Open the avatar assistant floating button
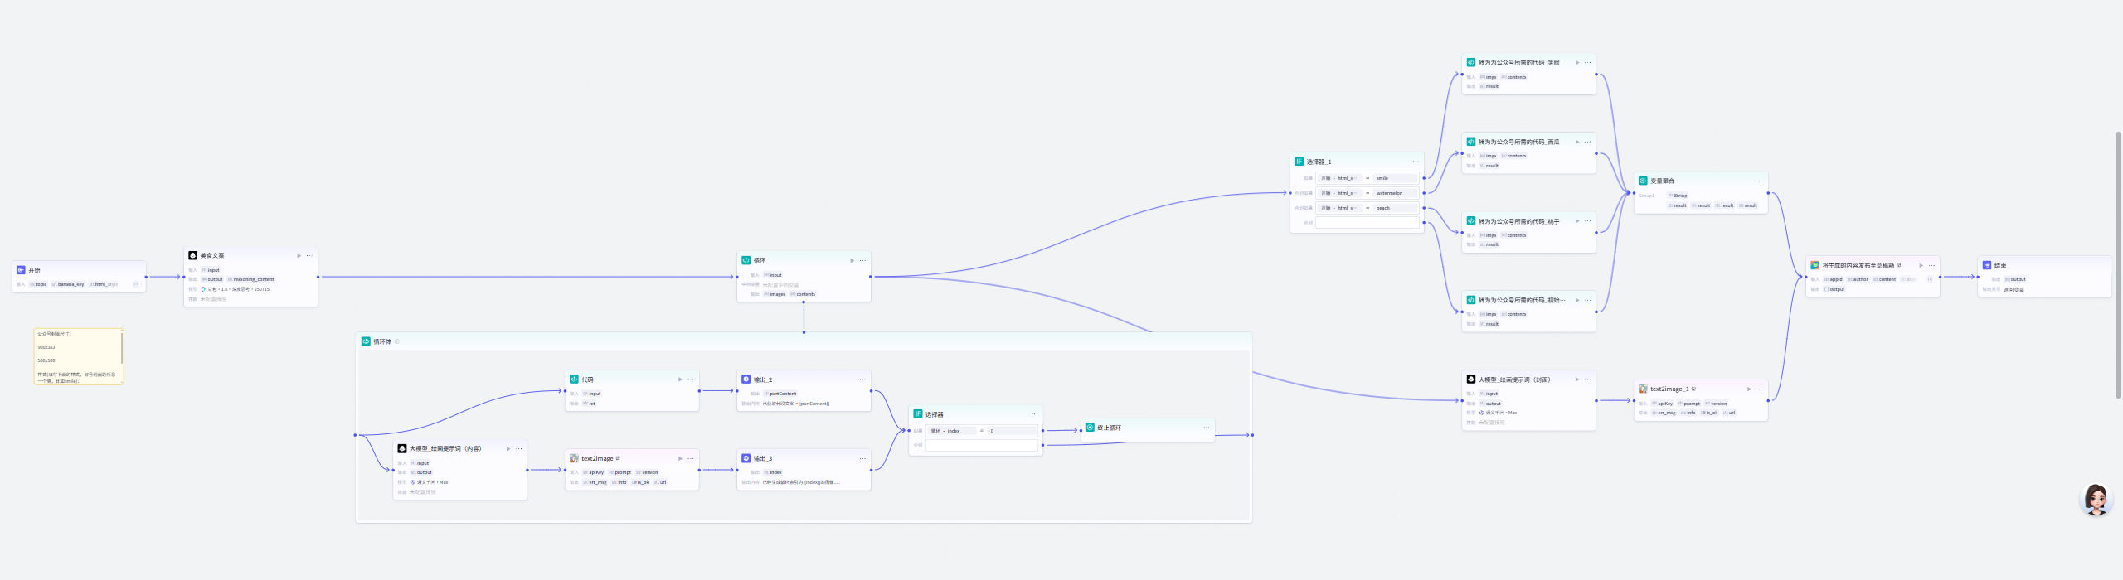This screenshot has width=2123, height=580. (x=2096, y=500)
